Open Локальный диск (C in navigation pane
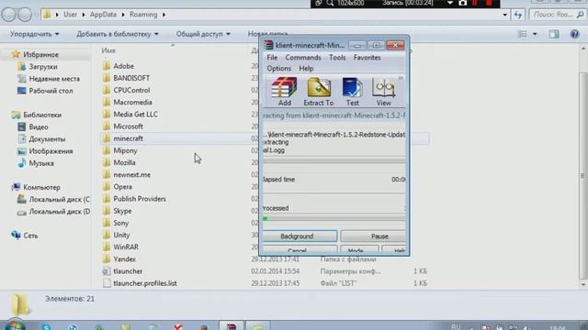Image resolution: width=588 pixels, height=330 pixels. coord(59,200)
